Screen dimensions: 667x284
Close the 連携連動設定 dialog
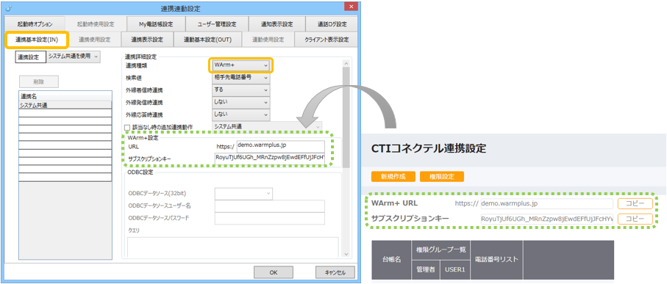tap(351, 7)
